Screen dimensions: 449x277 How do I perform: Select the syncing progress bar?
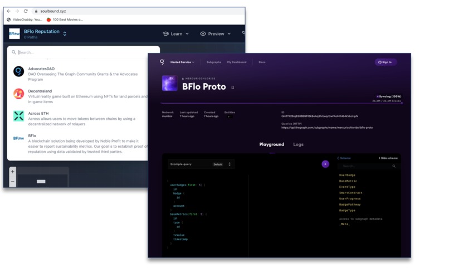tap(282, 103)
